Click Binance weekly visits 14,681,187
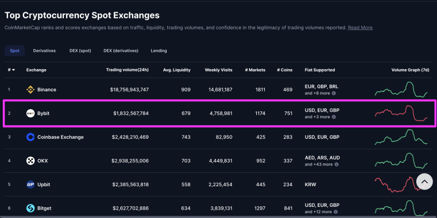437x218 pixels. point(220,90)
